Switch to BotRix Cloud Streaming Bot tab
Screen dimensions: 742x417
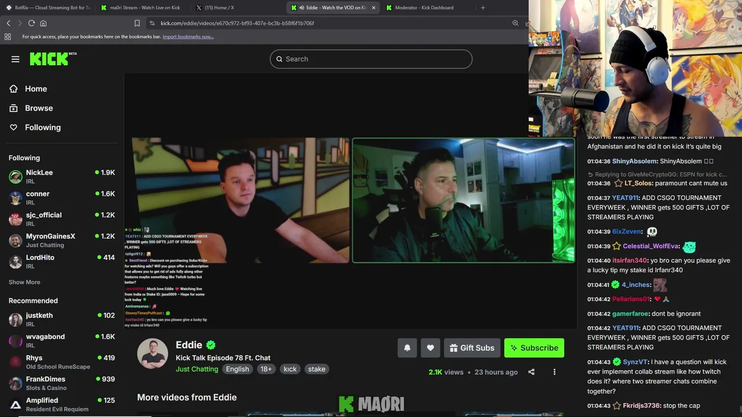coord(48,8)
